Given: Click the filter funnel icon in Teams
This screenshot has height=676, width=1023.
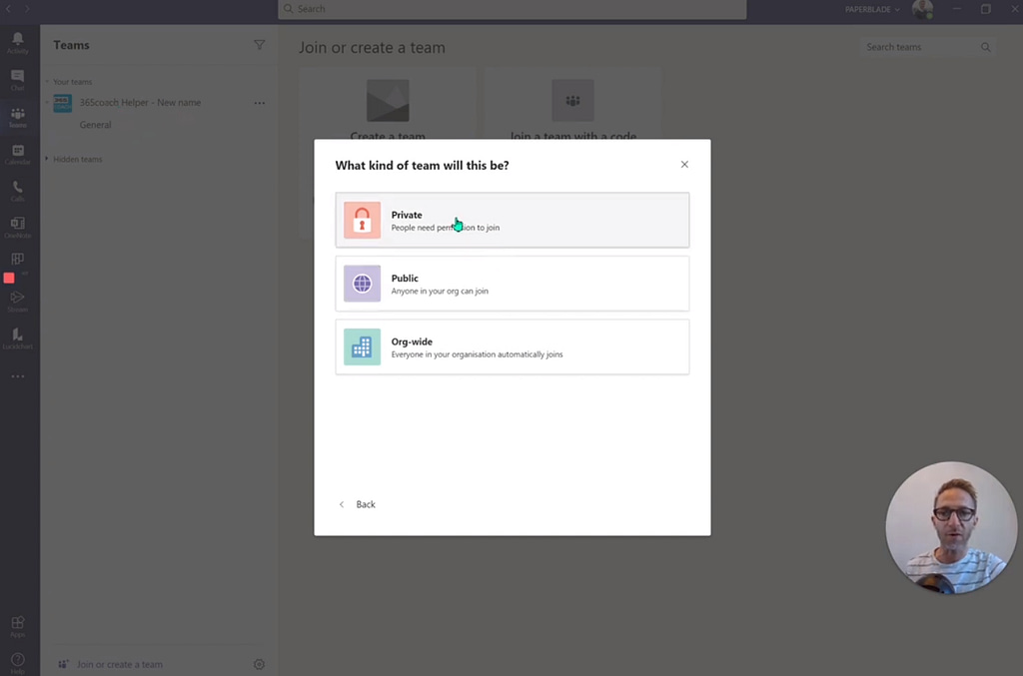Looking at the screenshot, I should (x=260, y=45).
